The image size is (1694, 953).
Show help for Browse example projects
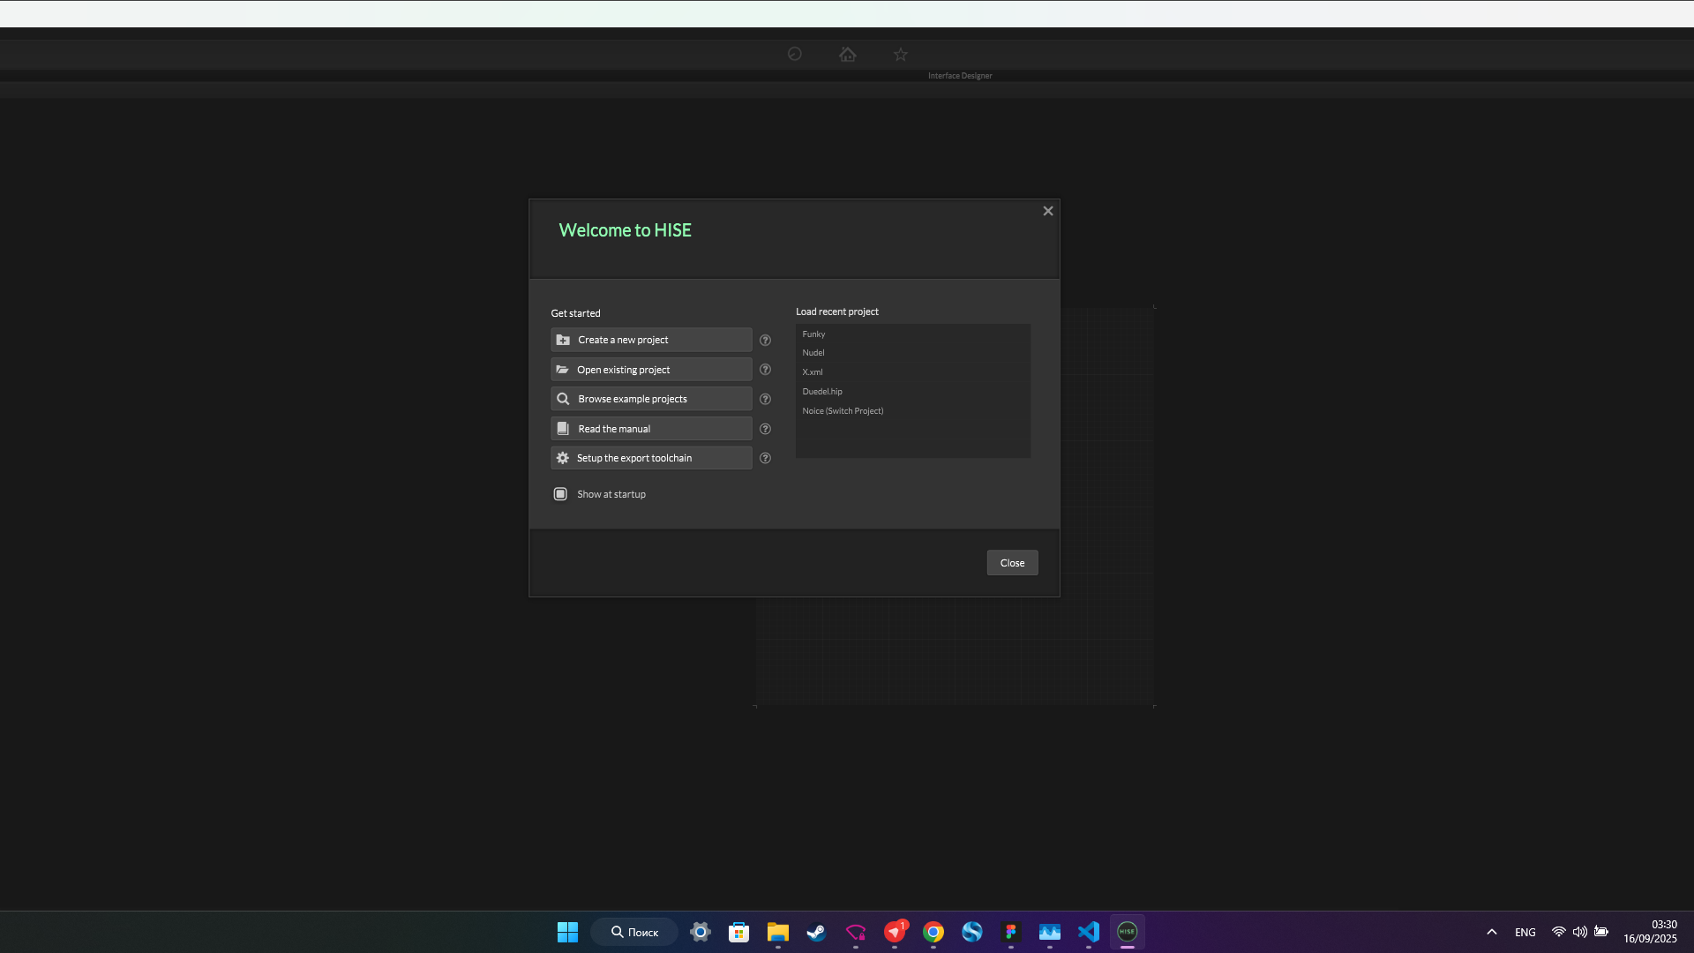pos(765,400)
